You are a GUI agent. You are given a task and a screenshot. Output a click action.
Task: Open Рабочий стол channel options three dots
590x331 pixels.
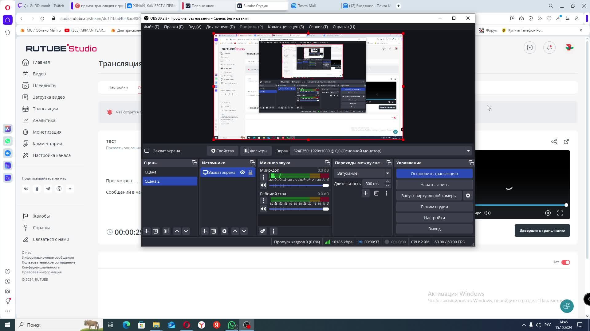pos(263,201)
